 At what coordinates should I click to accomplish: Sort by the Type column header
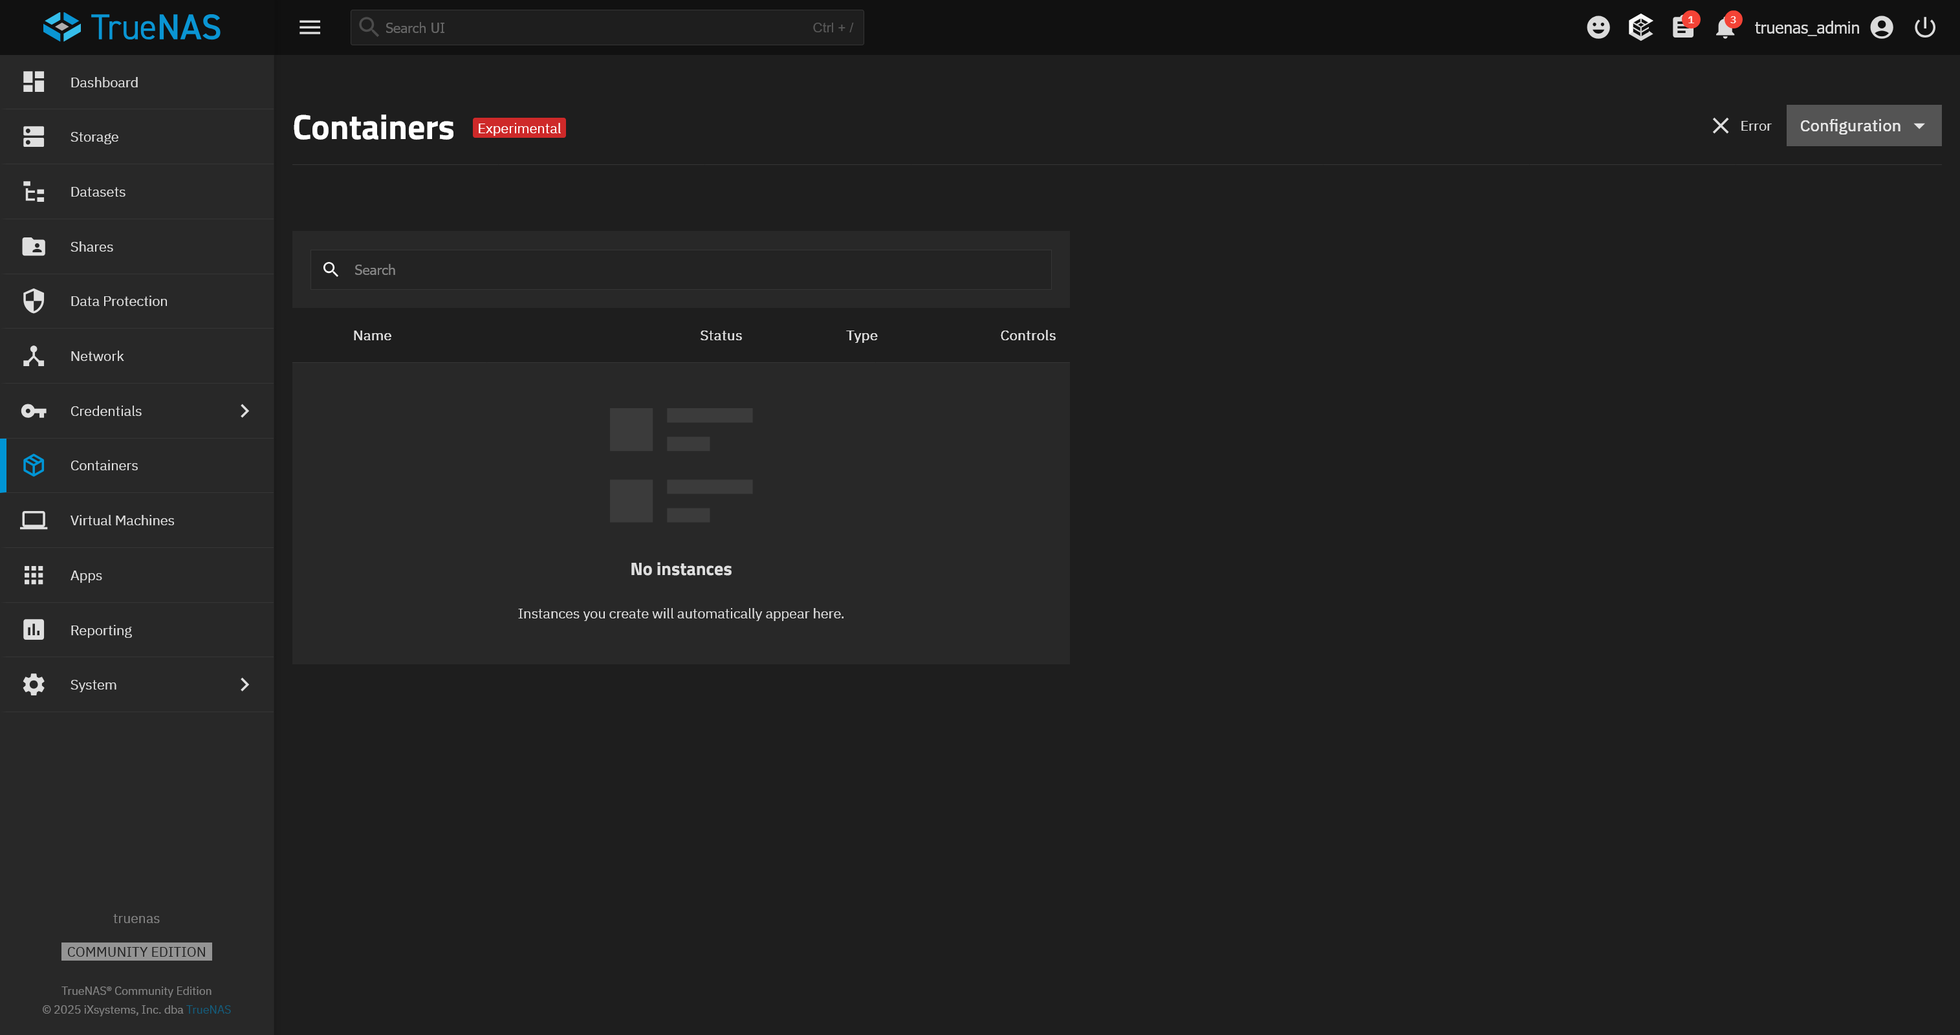coord(862,336)
